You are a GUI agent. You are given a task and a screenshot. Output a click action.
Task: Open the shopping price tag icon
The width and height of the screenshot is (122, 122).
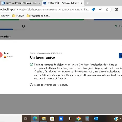click(93, 9)
